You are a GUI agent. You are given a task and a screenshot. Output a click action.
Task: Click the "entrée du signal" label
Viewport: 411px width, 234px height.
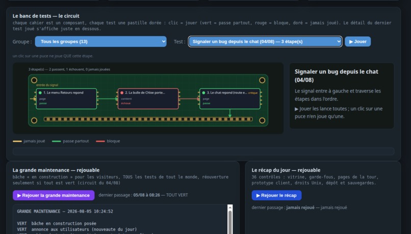[47, 85]
